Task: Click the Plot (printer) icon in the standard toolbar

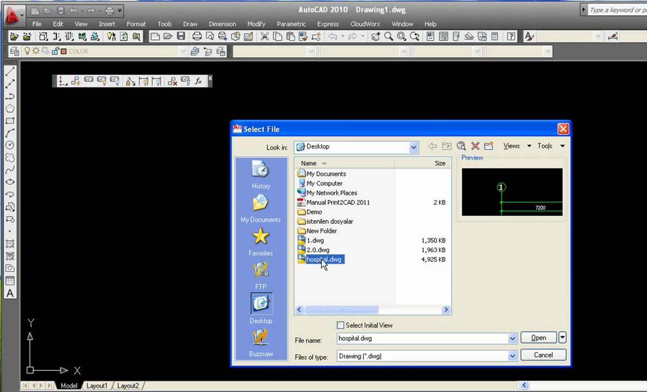Action: (197, 36)
